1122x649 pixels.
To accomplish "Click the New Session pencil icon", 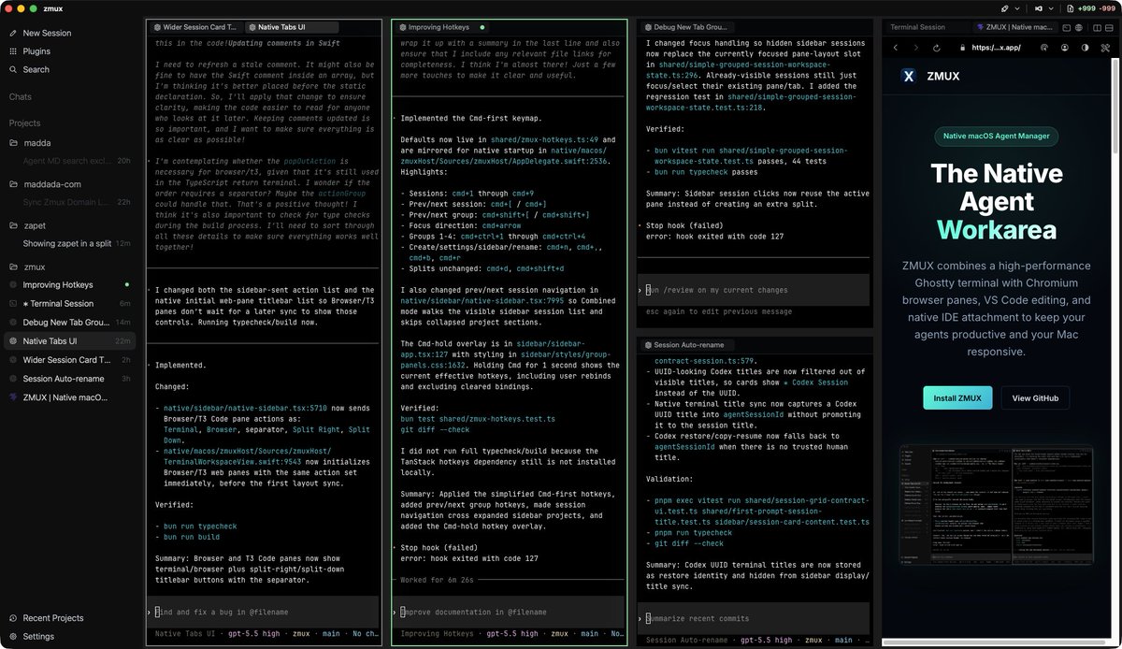I will tap(13, 33).
